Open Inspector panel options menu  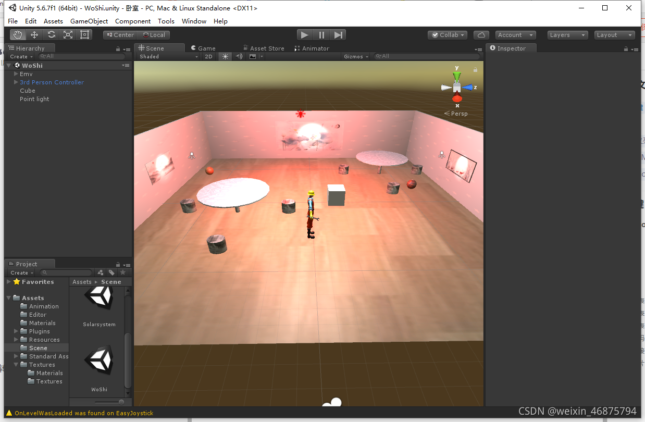point(635,48)
